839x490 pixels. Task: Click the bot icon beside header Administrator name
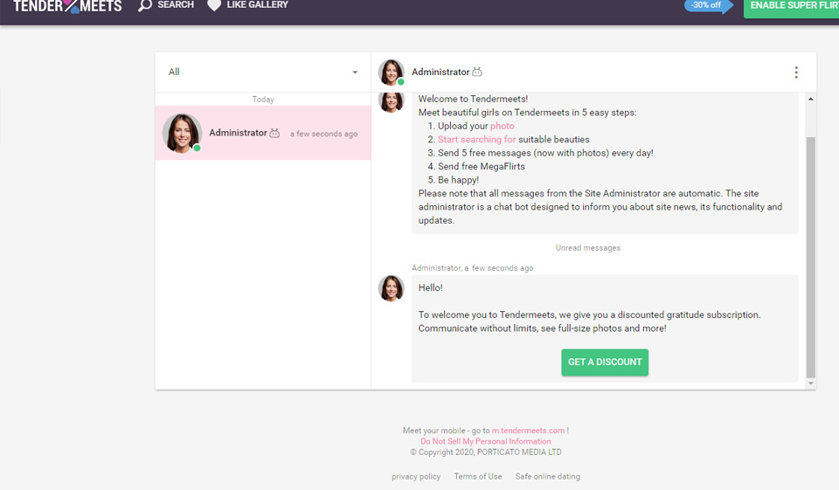[x=477, y=72]
